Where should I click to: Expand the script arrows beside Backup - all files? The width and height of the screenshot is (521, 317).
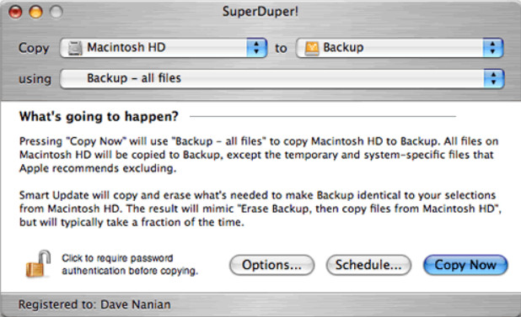coord(494,78)
